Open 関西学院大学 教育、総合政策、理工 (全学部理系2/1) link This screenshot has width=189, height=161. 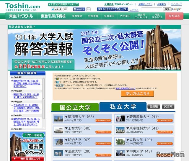point(26,96)
